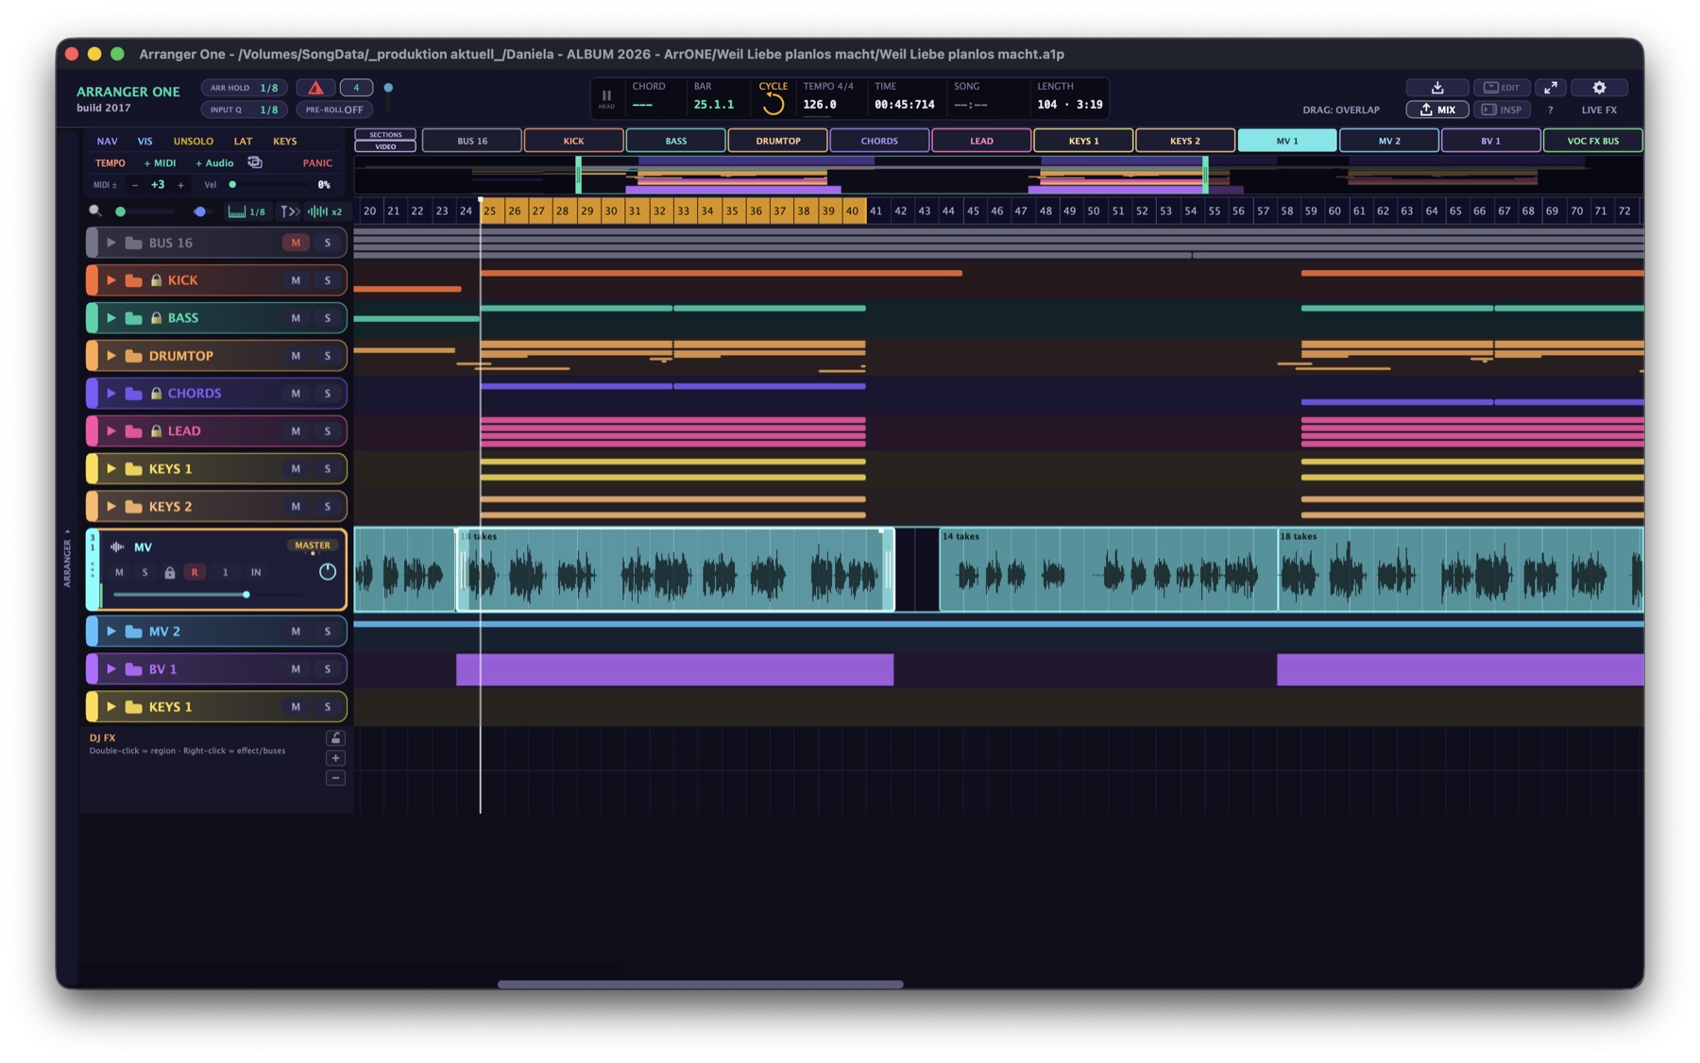
Task: Expand the BUS 16 folder track
Action: click(111, 243)
